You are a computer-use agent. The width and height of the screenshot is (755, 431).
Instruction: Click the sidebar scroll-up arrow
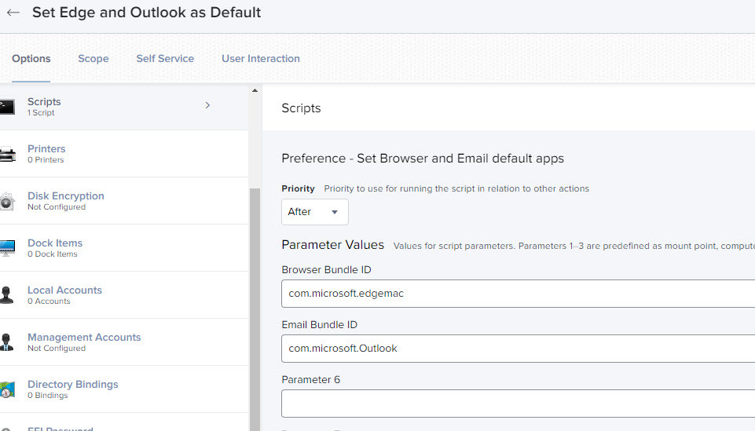tap(255, 90)
